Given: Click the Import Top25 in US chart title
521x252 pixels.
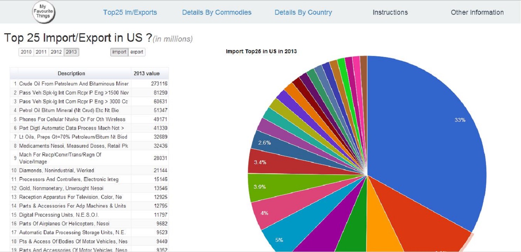Looking at the screenshot, I should (261, 51).
